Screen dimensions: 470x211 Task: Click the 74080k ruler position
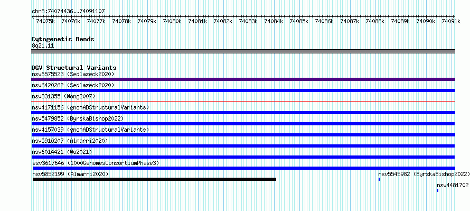coord(172,21)
